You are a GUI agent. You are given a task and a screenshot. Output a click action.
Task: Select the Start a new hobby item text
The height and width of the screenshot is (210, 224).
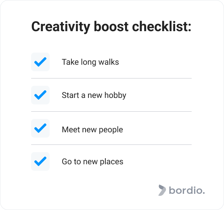click(94, 95)
